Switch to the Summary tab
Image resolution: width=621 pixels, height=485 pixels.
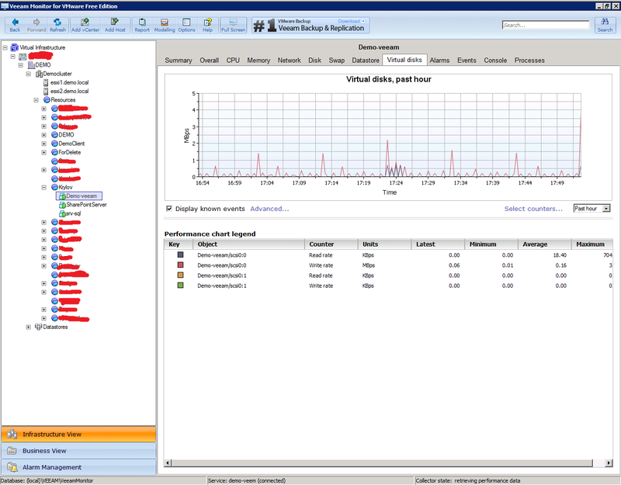[x=179, y=61]
